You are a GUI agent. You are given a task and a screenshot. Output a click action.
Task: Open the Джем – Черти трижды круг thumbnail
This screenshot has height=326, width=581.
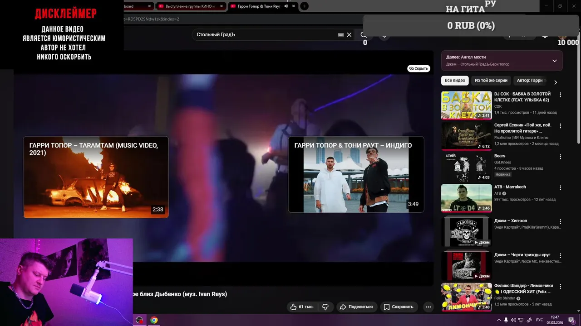point(467,265)
